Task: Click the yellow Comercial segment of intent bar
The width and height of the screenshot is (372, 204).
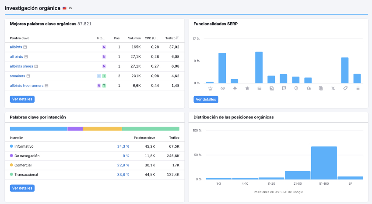Action: point(102,129)
